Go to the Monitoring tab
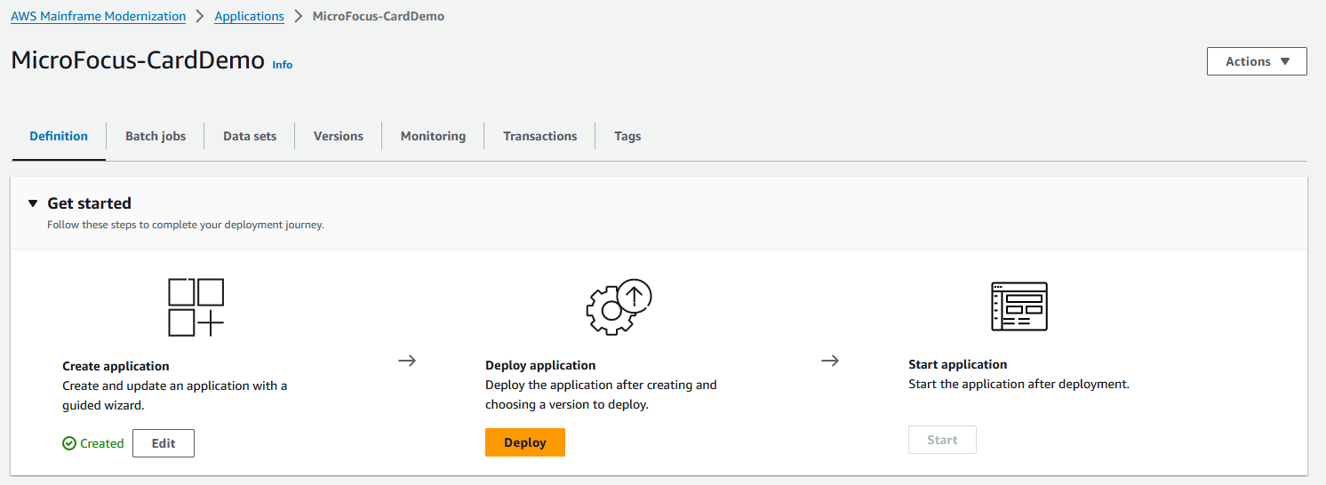Image resolution: width=1326 pixels, height=485 pixels. tap(433, 136)
